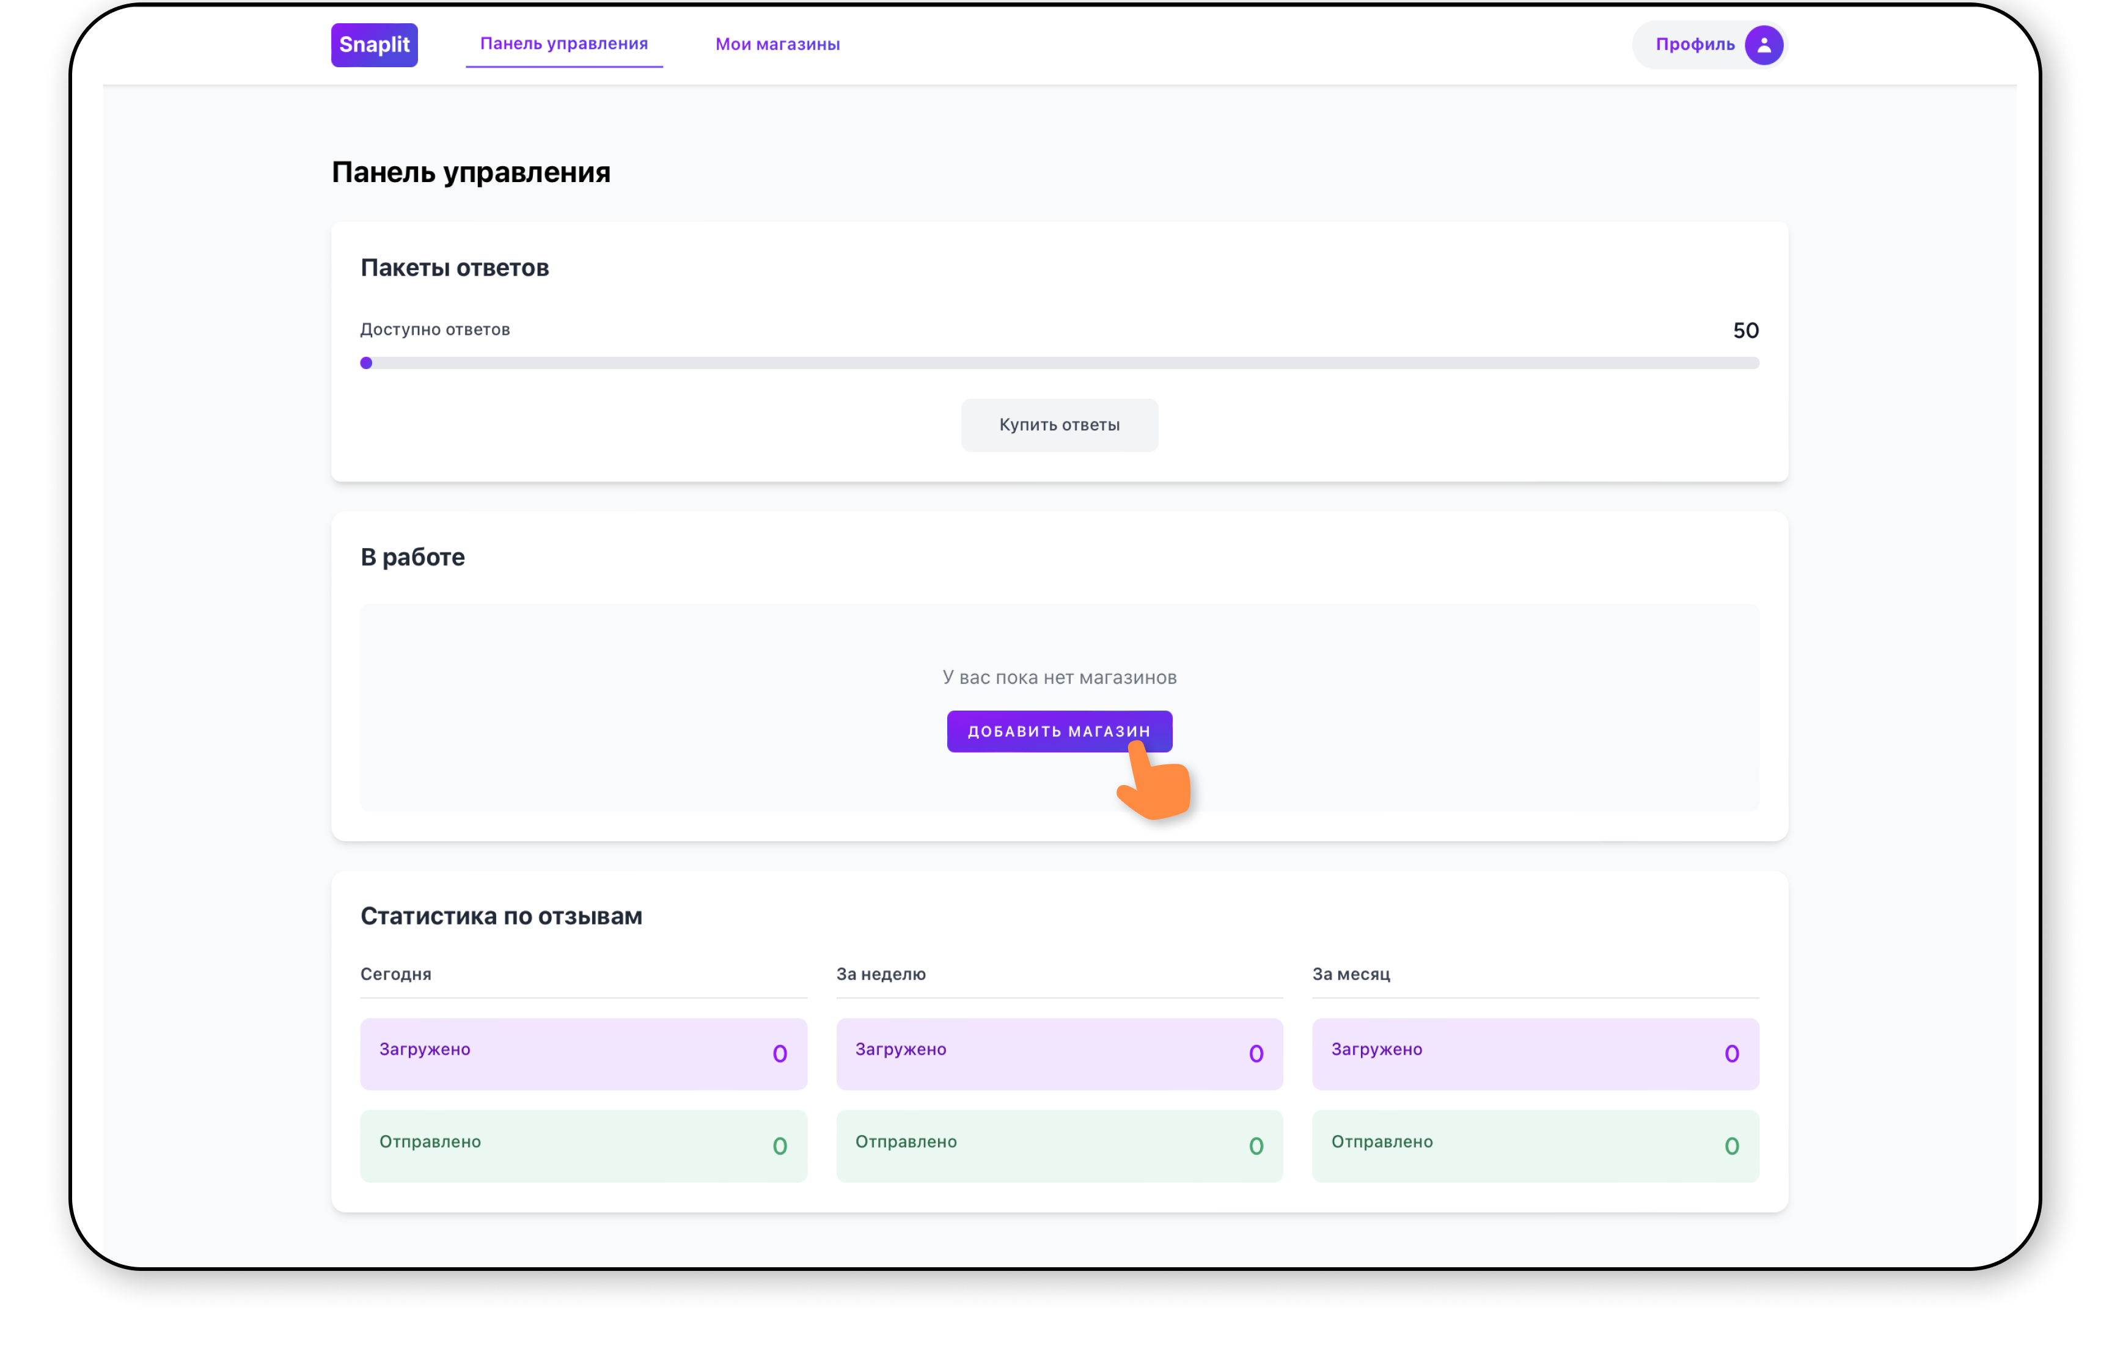Screen dimensions: 2112x1365
Task: Switch to Панель управления tab
Action: coord(563,45)
